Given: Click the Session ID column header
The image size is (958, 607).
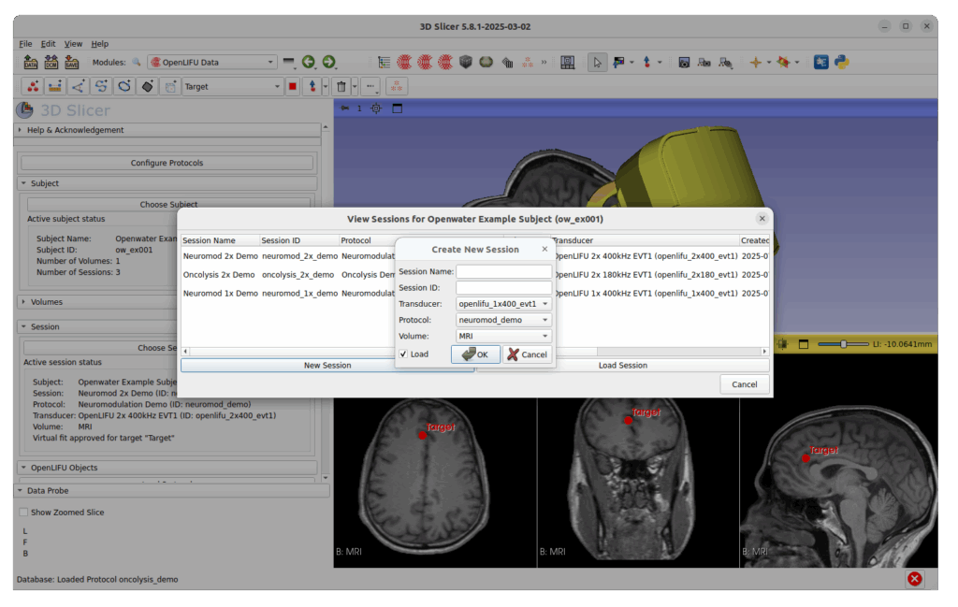Looking at the screenshot, I should (299, 240).
